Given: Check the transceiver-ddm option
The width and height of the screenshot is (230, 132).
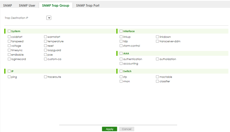Looking at the screenshot, I should [157, 41].
